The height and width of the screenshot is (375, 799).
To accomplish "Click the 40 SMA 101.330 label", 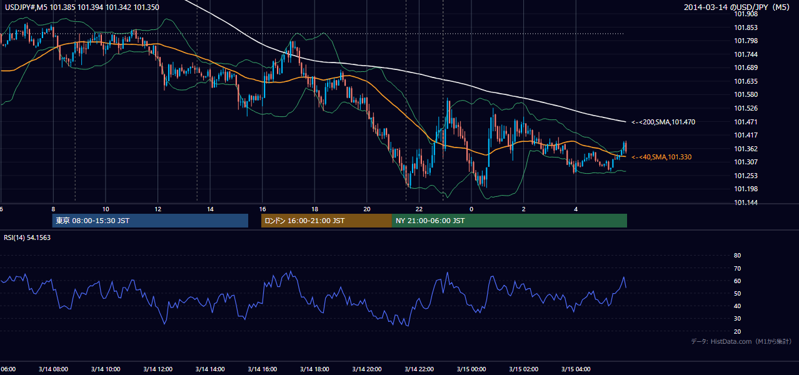I will [x=661, y=157].
